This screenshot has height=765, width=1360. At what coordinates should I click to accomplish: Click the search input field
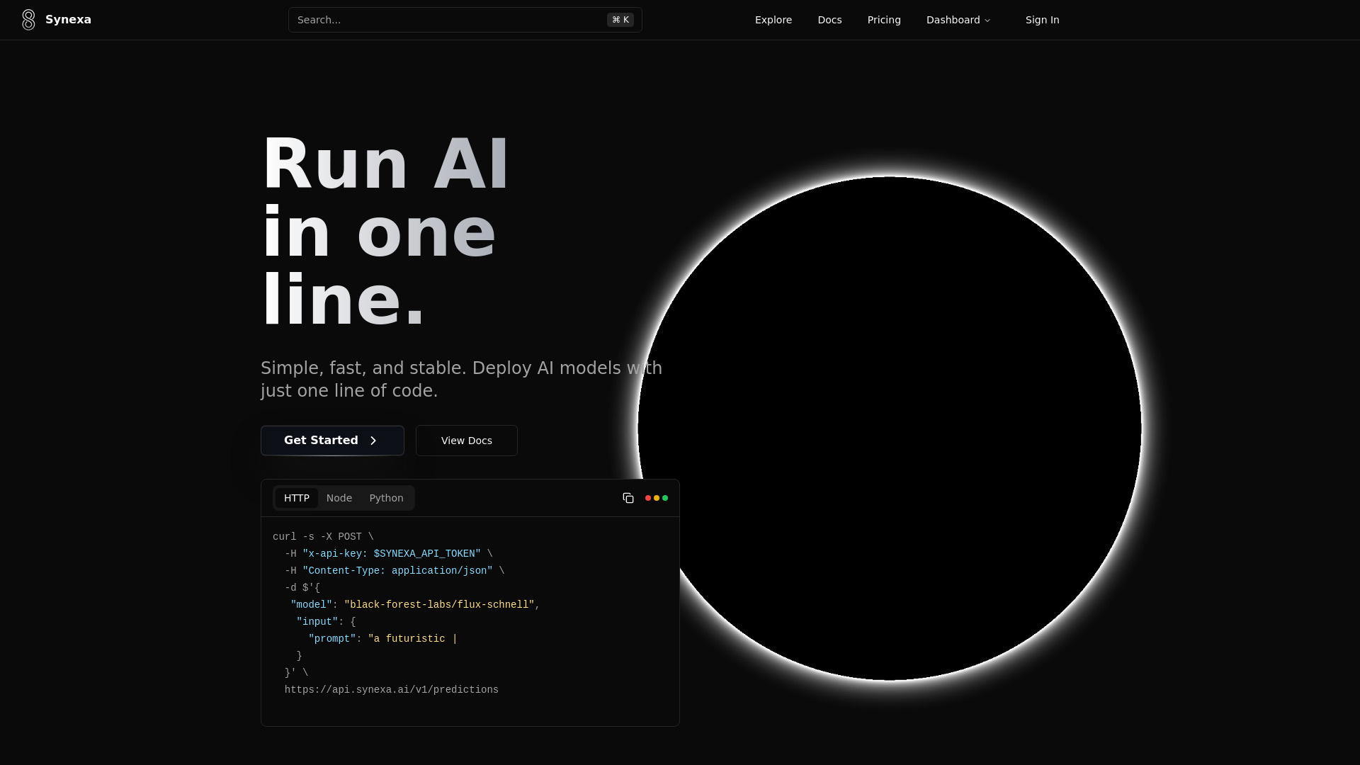pyautogui.click(x=465, y=20)
